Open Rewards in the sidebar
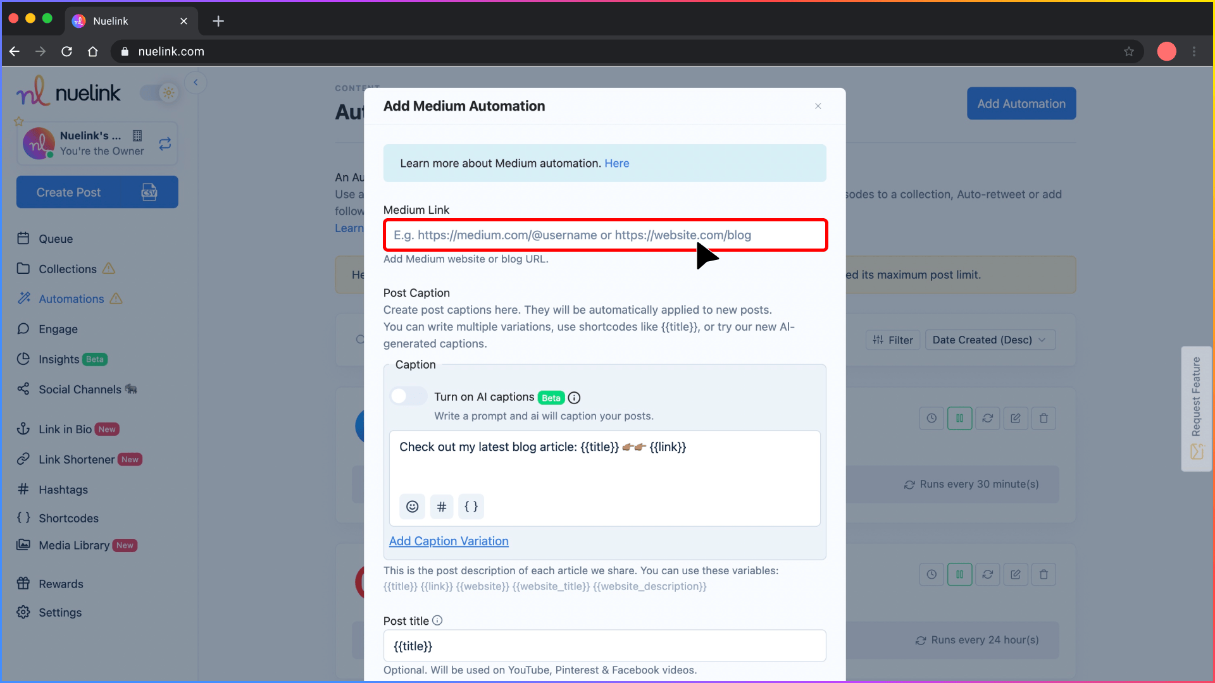The image size is (1215, 683). point(61,584)
